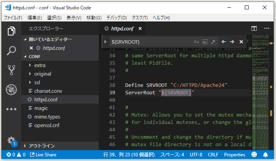Toggle Use Regular Expression in find widget
276x161 pixels.
click(x=213, y=42)
